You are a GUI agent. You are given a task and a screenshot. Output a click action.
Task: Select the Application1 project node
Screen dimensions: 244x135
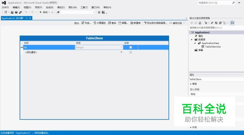[202, 32]
